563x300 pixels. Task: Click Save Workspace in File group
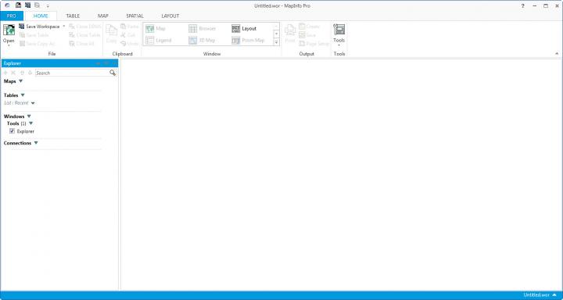pyautogui.click(x=39, y=27)
